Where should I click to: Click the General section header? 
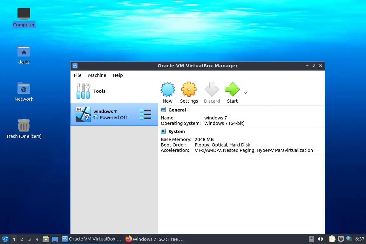177,110
